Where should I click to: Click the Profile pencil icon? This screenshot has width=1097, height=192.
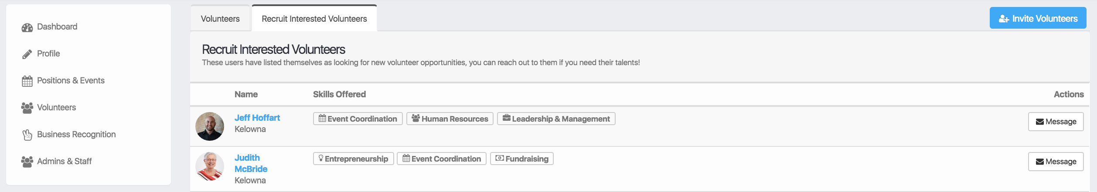coord(27,54)
